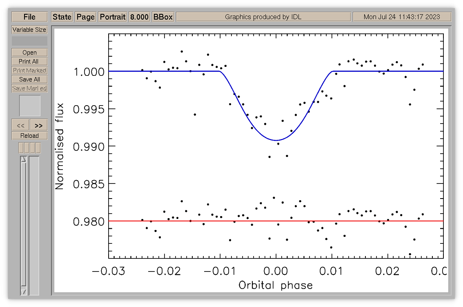Click Save All button
The height and width of the screenshot is (307, 463).
tap(29, 80)
